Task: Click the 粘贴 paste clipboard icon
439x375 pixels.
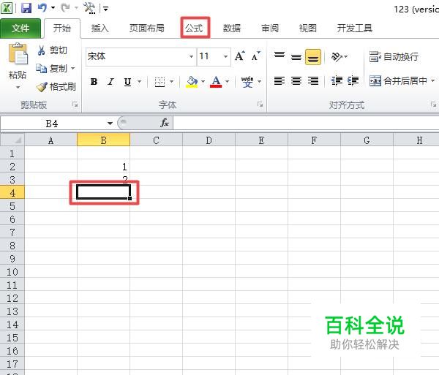Action: click(x=18, y=53)
